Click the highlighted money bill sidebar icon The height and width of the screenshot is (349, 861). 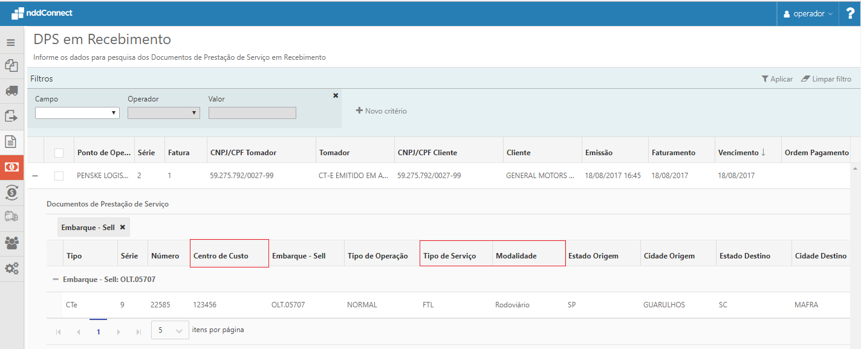(11, 167)
